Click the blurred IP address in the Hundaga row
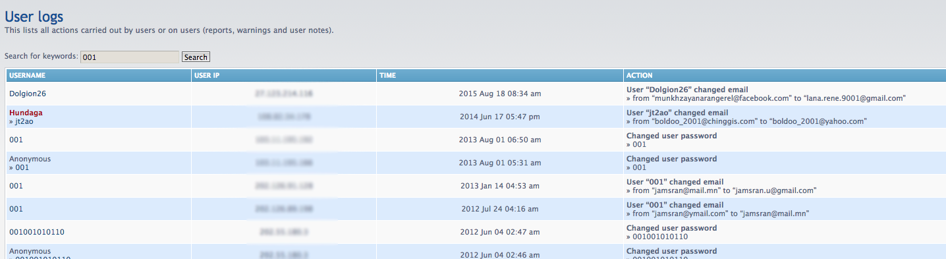The height and width of the screenshot is (259, 946). 284,117
